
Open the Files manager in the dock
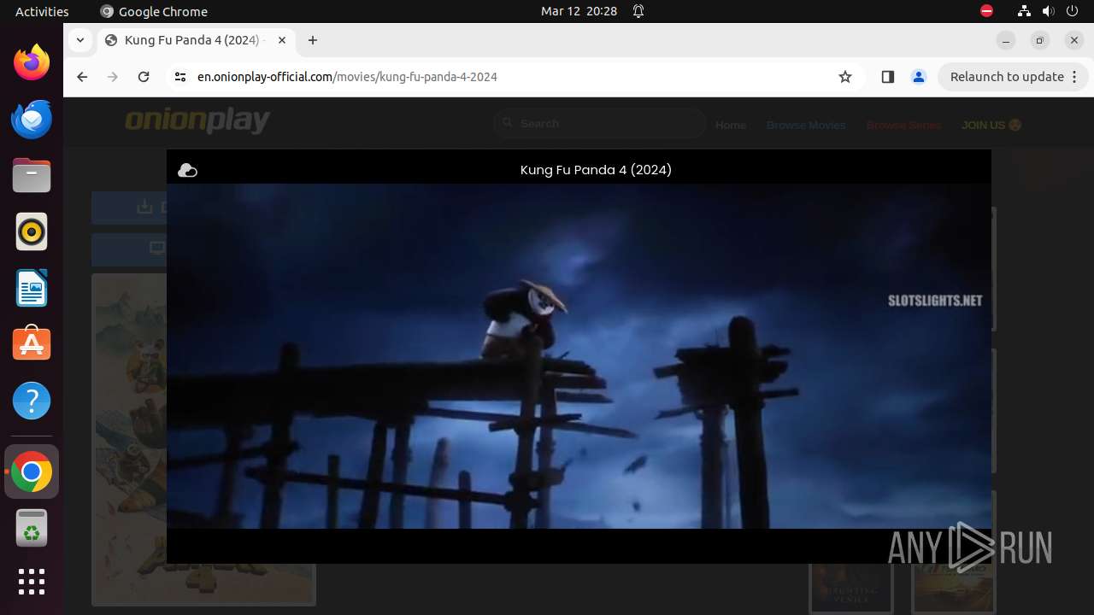(32, 175)
